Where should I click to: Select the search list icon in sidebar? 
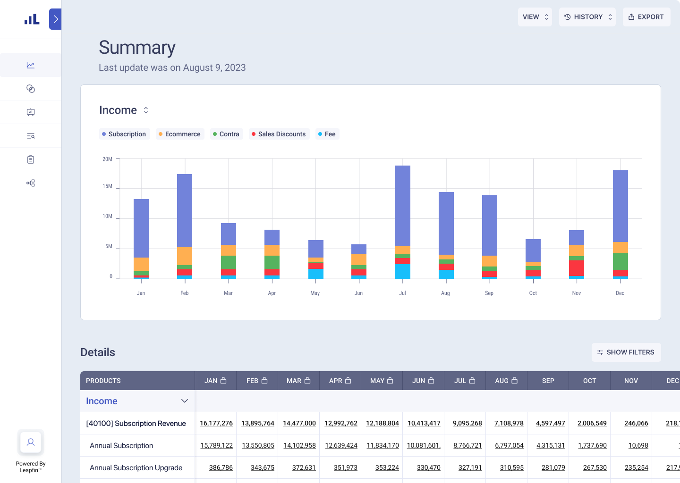tap(30, 135)
